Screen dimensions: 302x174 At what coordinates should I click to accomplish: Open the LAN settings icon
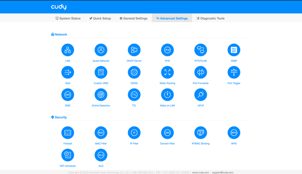click(68, 50)
